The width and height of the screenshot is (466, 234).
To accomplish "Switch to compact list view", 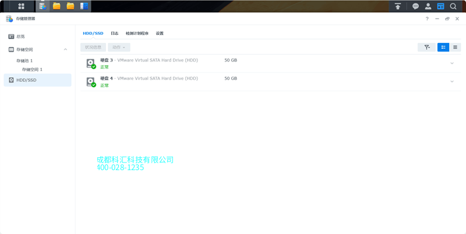I will point(455,47).
